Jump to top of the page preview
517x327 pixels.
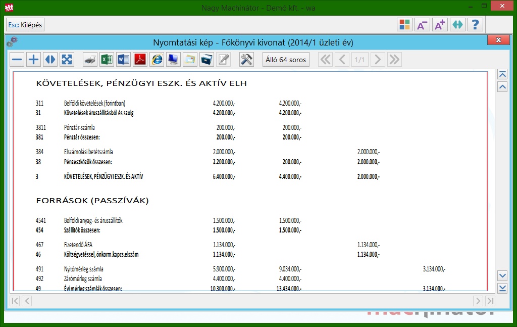click(x=502, y=74)
